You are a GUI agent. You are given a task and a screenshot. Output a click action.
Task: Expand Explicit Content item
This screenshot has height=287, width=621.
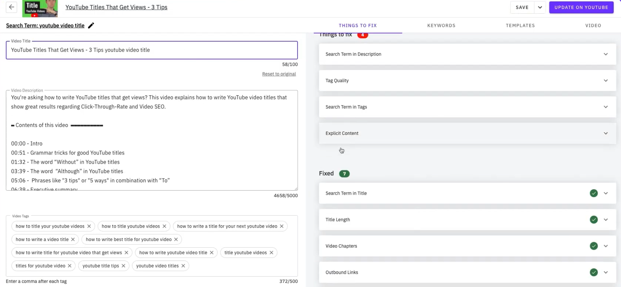[467, 134]
